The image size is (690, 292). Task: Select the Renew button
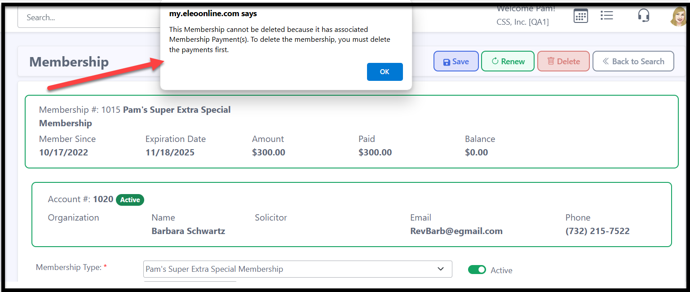pos(508,61)
